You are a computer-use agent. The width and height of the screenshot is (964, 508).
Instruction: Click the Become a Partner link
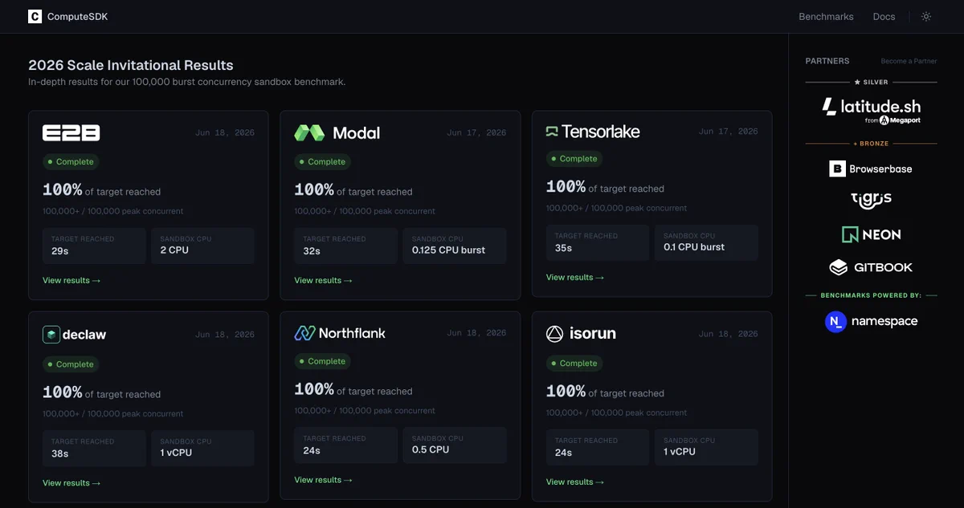[909, 61]
